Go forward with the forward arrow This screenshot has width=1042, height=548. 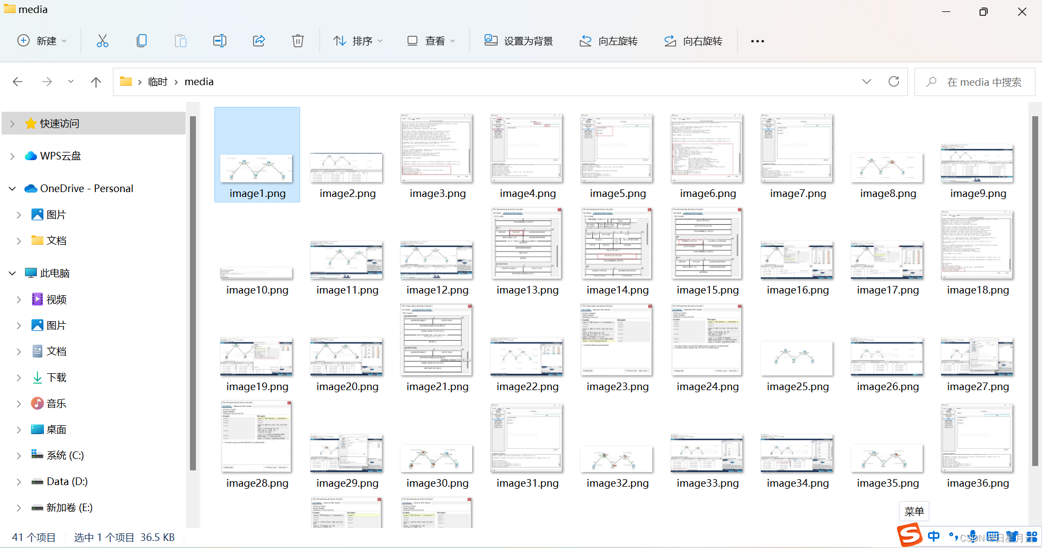click(47, 82)
